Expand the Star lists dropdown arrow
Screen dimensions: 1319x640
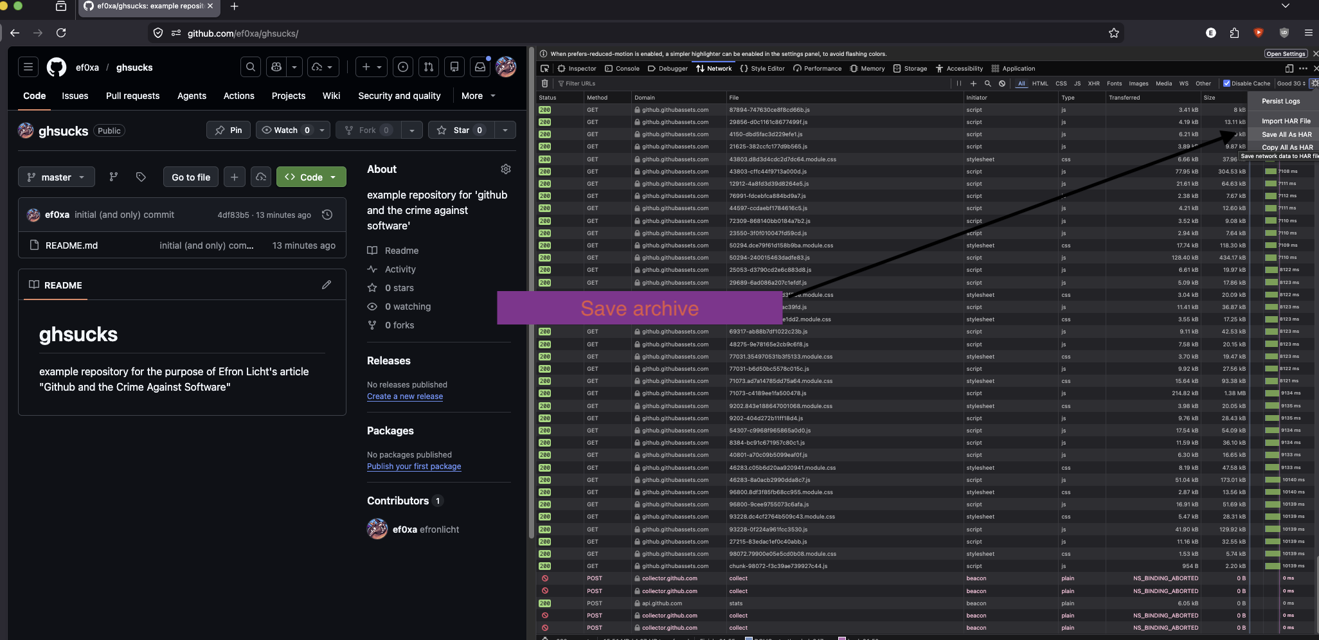(x=505, y=130)
